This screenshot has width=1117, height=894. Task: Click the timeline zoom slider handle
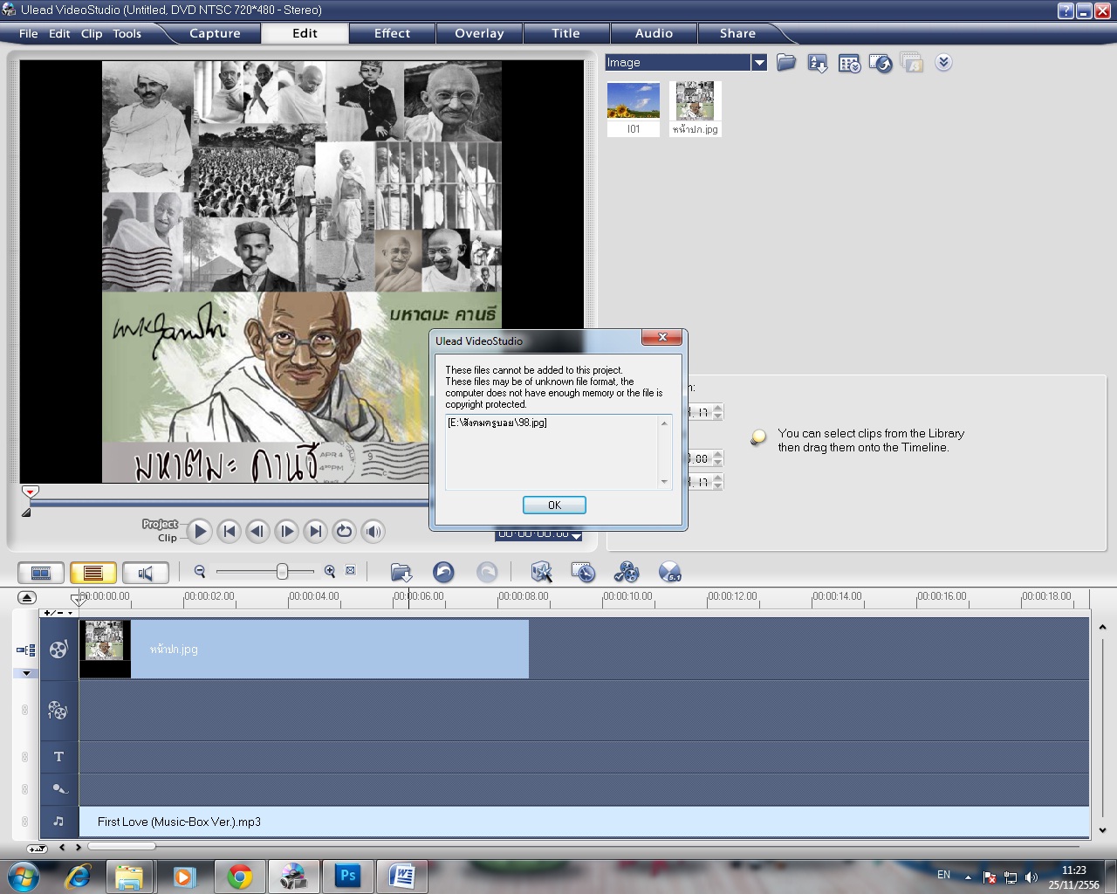(282, 571)
